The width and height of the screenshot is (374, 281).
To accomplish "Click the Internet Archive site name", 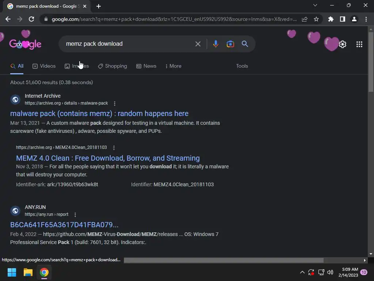I will click(43, 96).
